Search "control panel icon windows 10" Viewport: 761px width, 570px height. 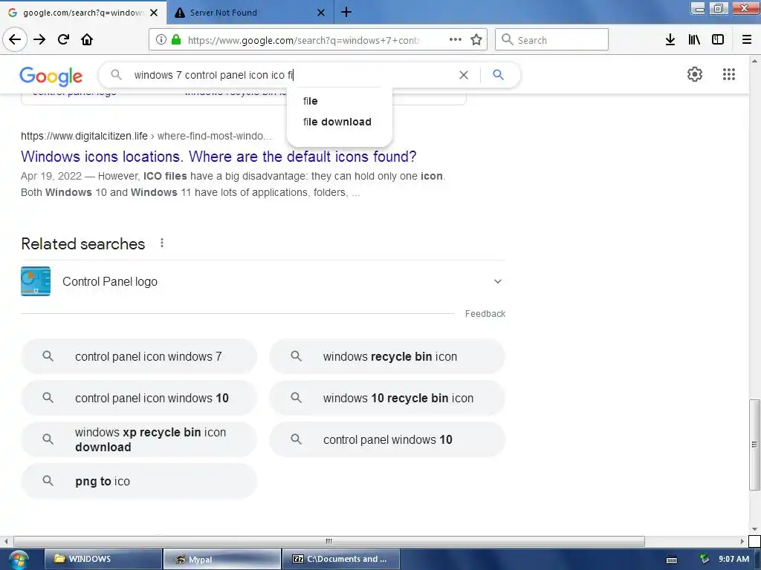(139, 398)
